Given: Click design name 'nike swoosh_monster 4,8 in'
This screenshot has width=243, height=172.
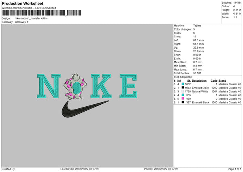Looking at the screenshot, I should tap(31, 18).
